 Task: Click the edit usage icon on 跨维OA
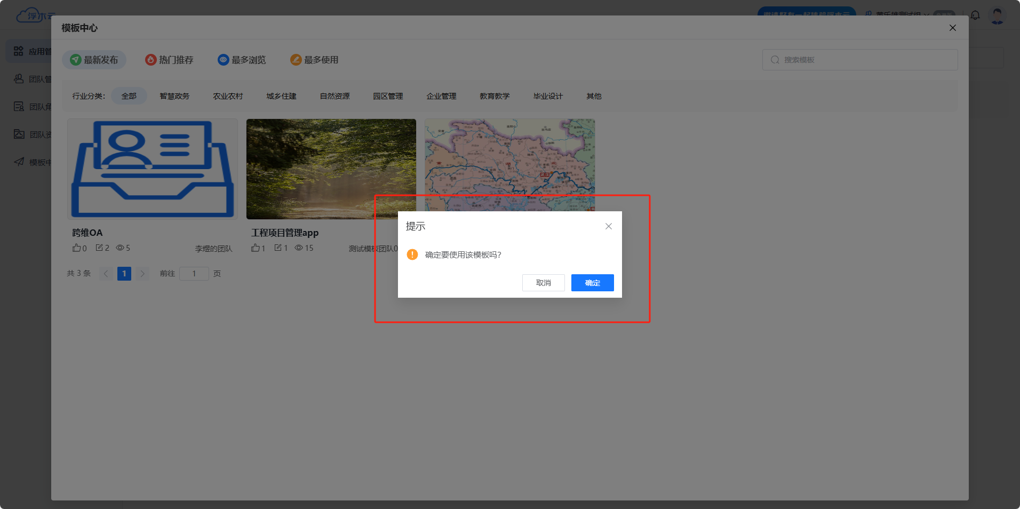point(99,248)
